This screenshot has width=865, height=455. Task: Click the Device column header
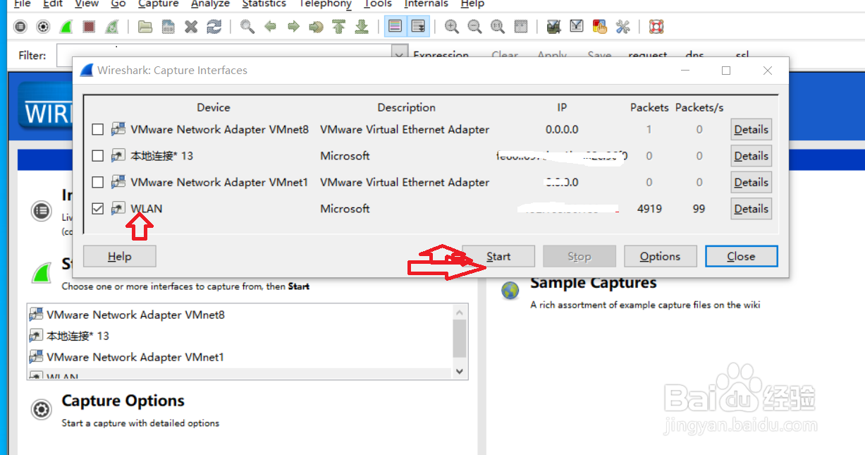[214, 107]
